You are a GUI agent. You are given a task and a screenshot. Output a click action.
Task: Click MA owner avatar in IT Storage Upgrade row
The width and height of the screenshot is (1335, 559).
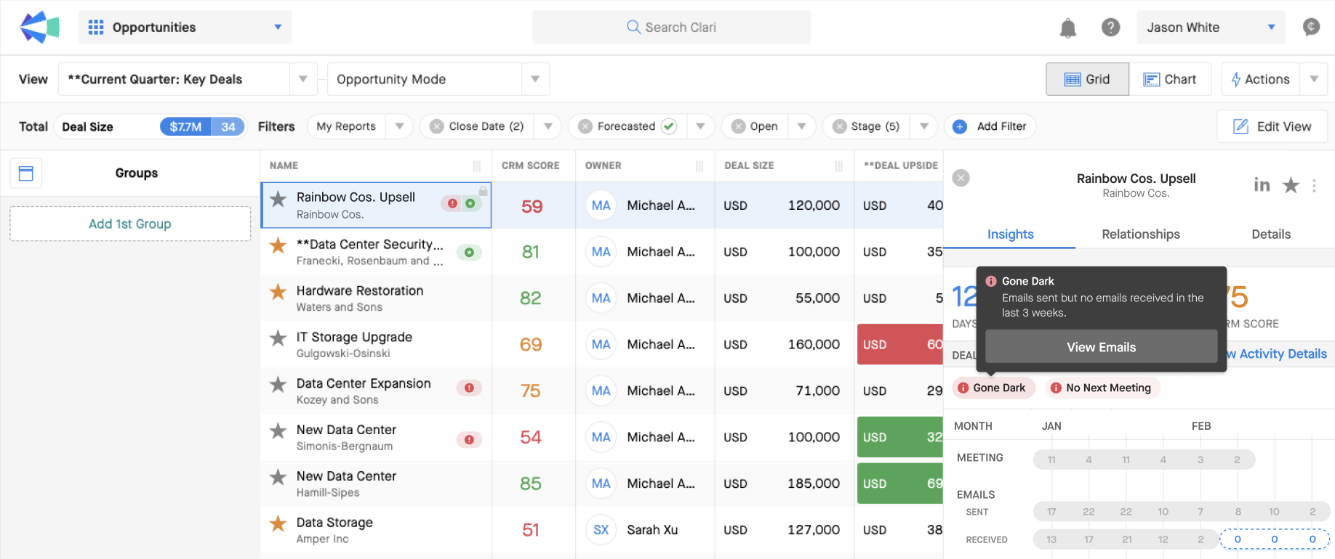pos(601,344)
